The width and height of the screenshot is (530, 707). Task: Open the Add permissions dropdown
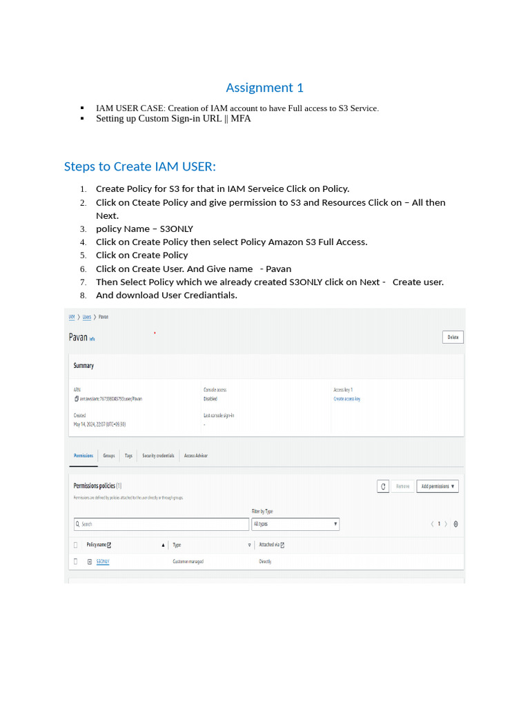(438, 487)
